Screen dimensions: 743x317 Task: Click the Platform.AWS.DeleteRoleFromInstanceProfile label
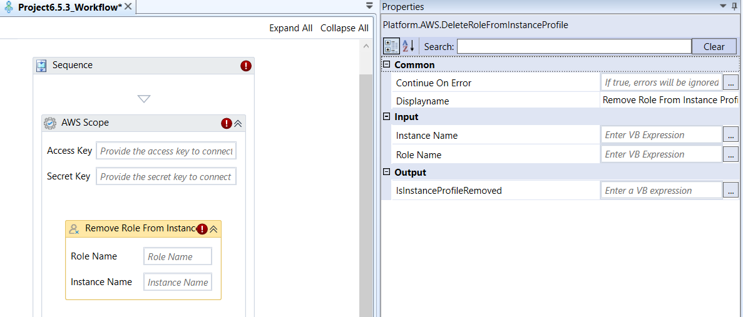(x=475, y=25)
